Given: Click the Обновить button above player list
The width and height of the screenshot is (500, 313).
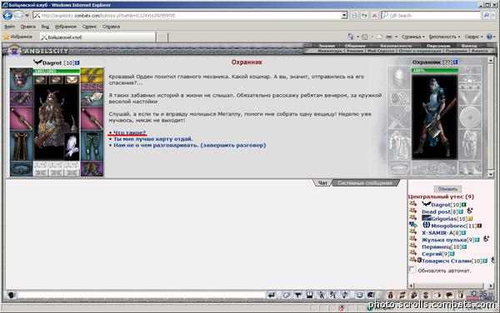Looking at the screenshot, I should point(447,189).
